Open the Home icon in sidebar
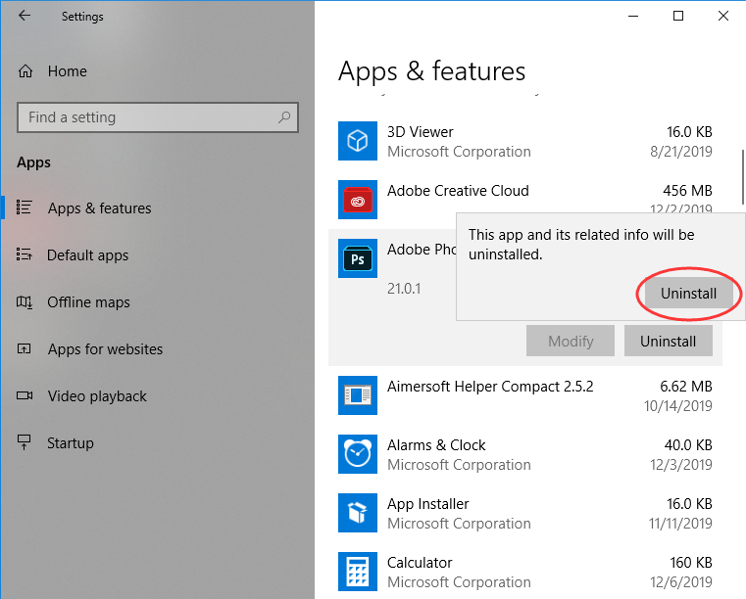 click(25, 71)
